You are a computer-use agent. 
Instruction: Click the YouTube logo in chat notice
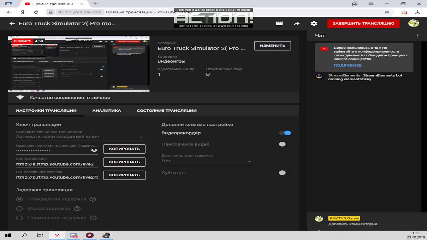click(324, 49)
